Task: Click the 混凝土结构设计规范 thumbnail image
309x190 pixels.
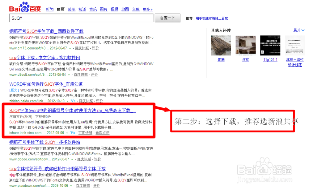Action: point(295,45)
